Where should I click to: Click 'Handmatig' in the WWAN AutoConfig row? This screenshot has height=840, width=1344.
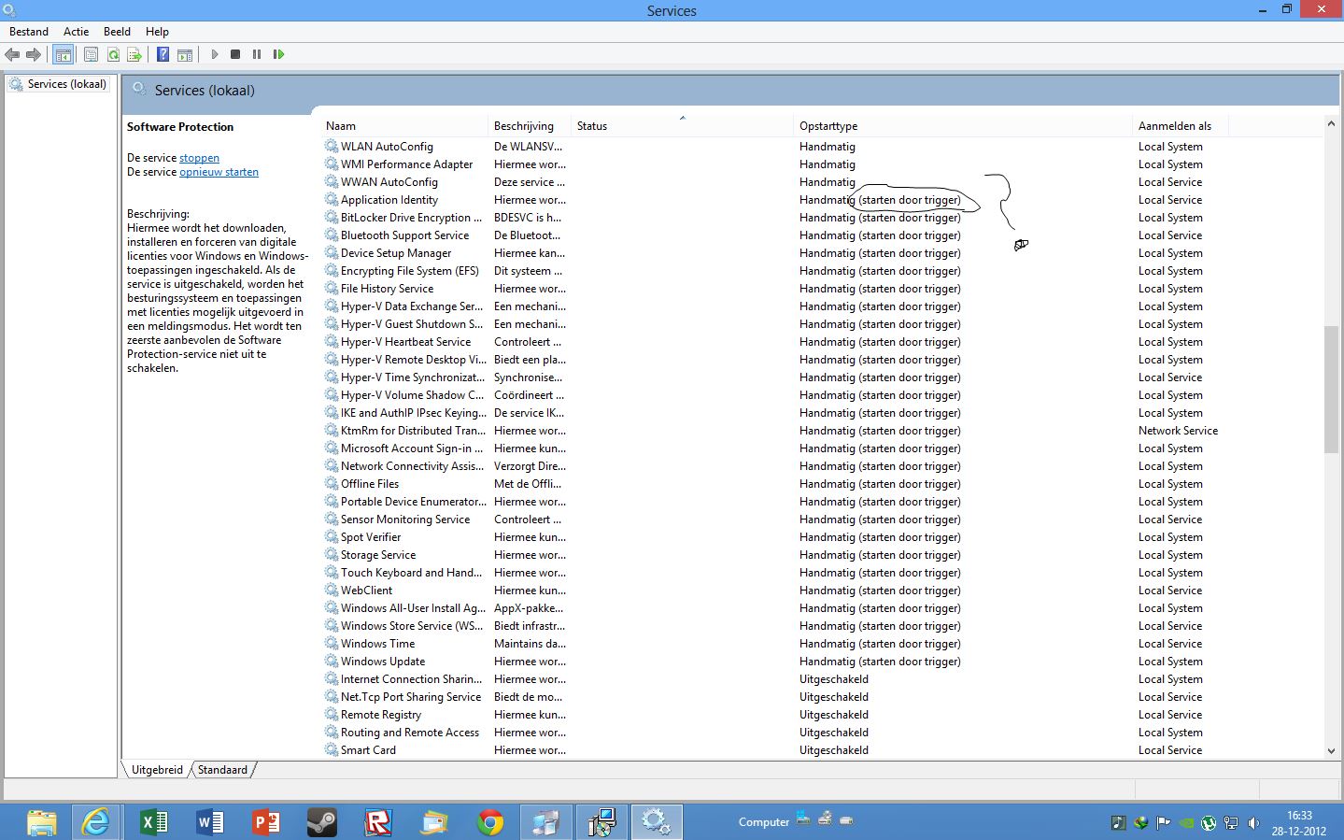click(x=828, y=182)
